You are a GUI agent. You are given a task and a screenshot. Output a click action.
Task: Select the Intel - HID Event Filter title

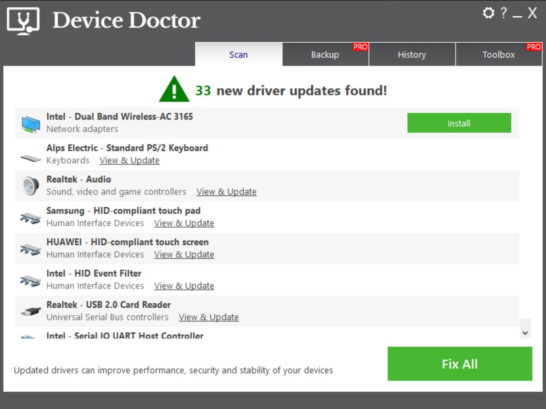pyautogui.click(x=94, y=274)
